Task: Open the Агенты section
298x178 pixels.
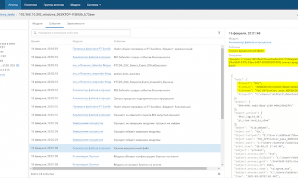Action: click(x=13, y=5)
